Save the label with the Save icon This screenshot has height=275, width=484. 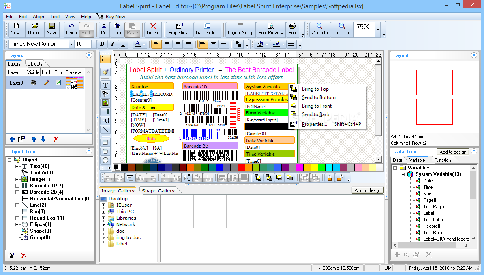(52, 29)
